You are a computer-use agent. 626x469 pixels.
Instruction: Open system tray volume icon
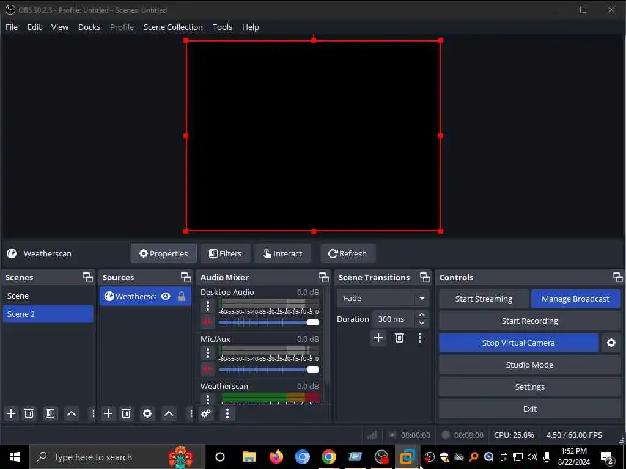(532, 457)
